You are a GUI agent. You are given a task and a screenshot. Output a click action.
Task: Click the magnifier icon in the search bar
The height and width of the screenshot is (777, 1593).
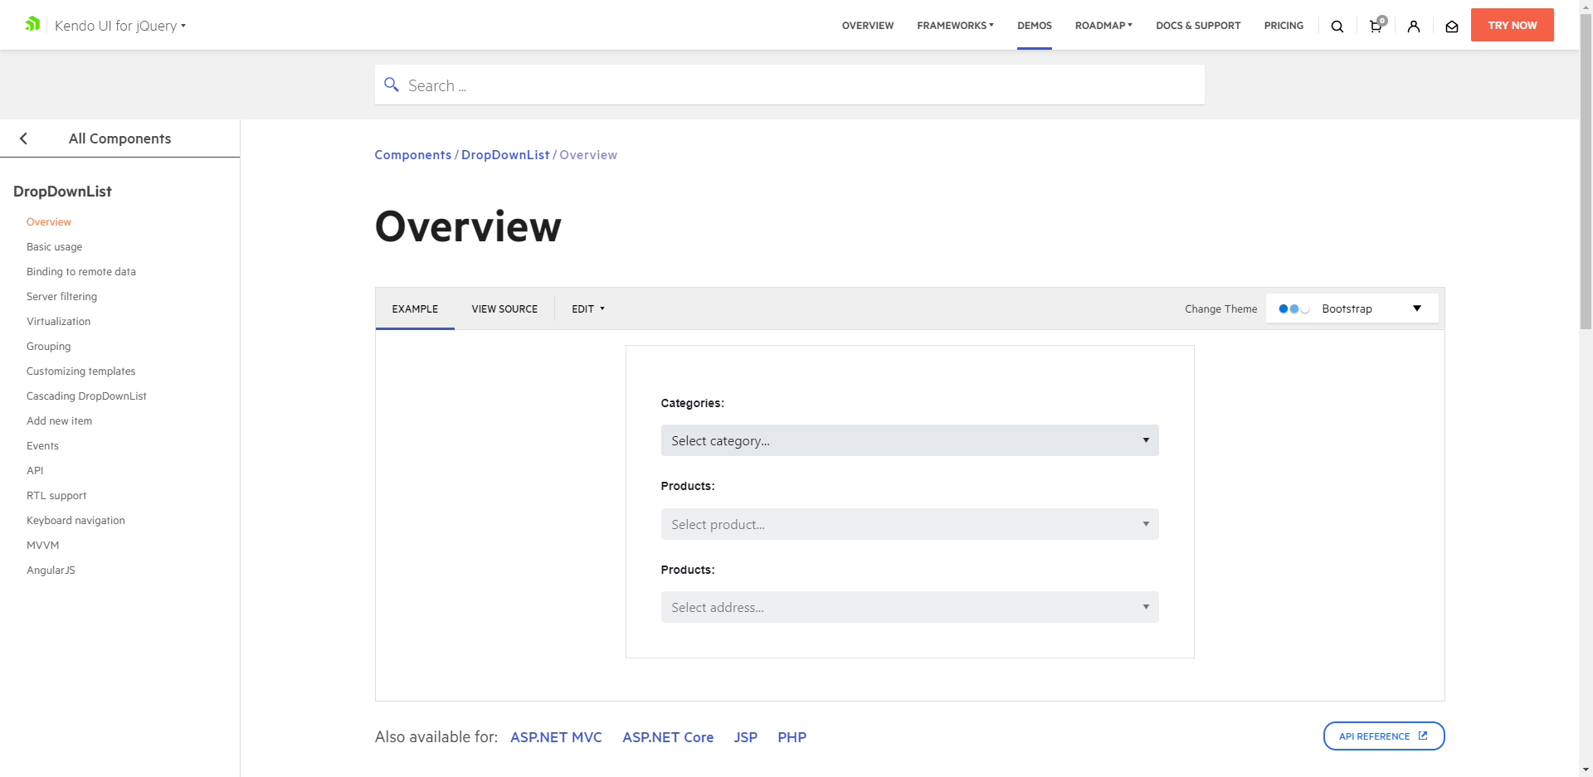(x=392, y=85)
